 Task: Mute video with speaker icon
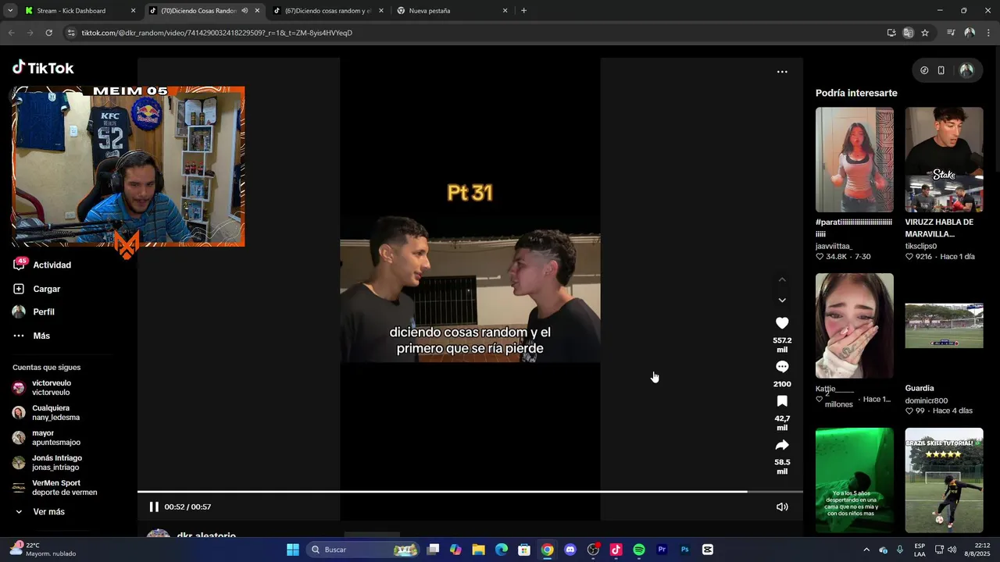coord(782,507)
